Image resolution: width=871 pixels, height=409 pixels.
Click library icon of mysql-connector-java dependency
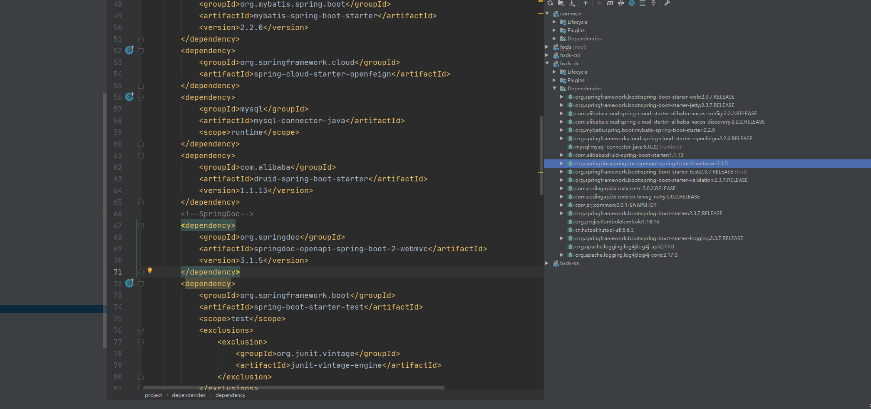(571, 147)
